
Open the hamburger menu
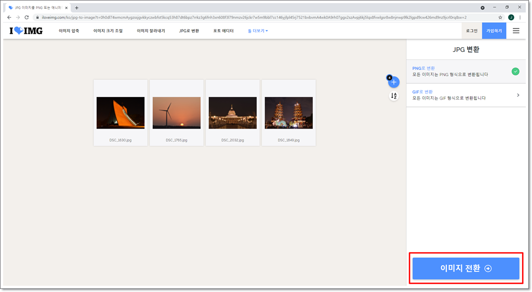tap(516, 31)
